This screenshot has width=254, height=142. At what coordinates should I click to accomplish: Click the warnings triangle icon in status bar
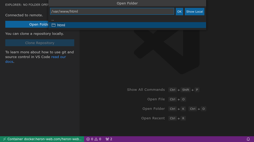point(96,139)
